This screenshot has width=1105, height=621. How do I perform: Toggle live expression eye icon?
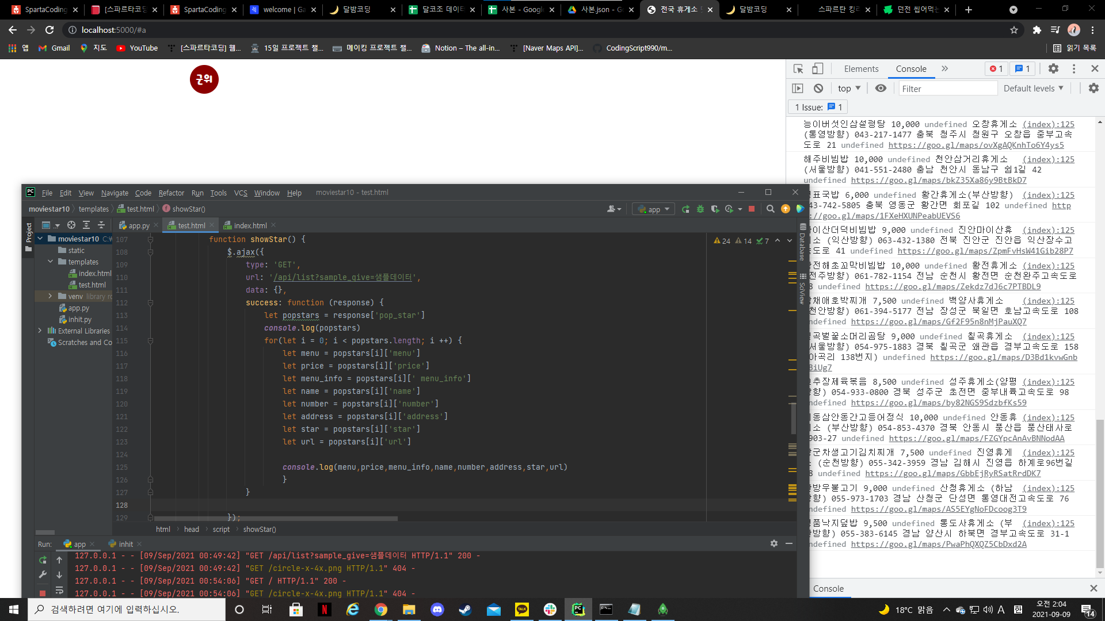[881, 89]
